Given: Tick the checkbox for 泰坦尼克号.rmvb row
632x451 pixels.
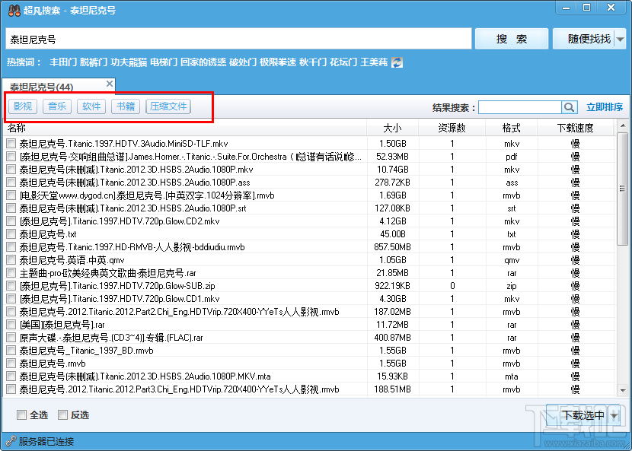Looking at the screenshot, I should [x=11, y=364].
